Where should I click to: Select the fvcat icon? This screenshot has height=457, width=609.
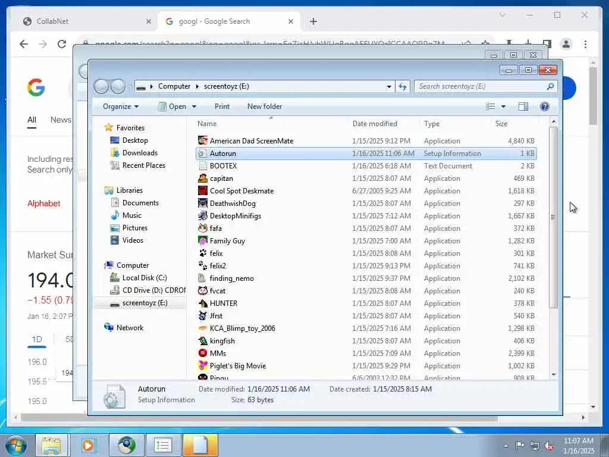(202, 290)
